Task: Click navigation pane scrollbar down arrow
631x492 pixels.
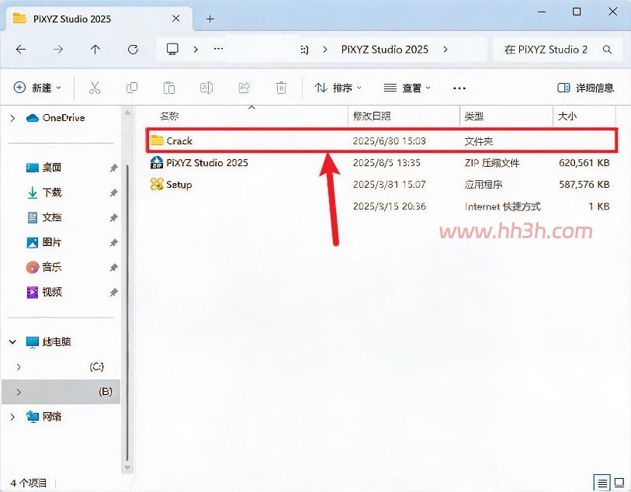Action: [x=127, y=467]
